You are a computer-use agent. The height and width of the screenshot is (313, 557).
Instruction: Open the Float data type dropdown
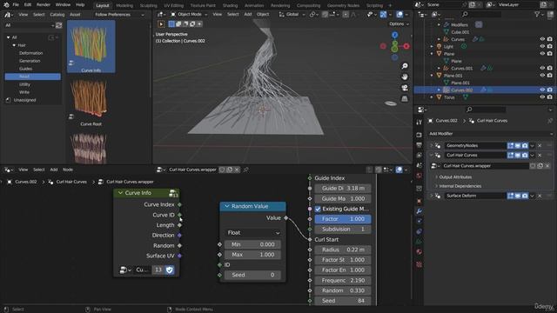pyautogui.click(x=253, y=233)
